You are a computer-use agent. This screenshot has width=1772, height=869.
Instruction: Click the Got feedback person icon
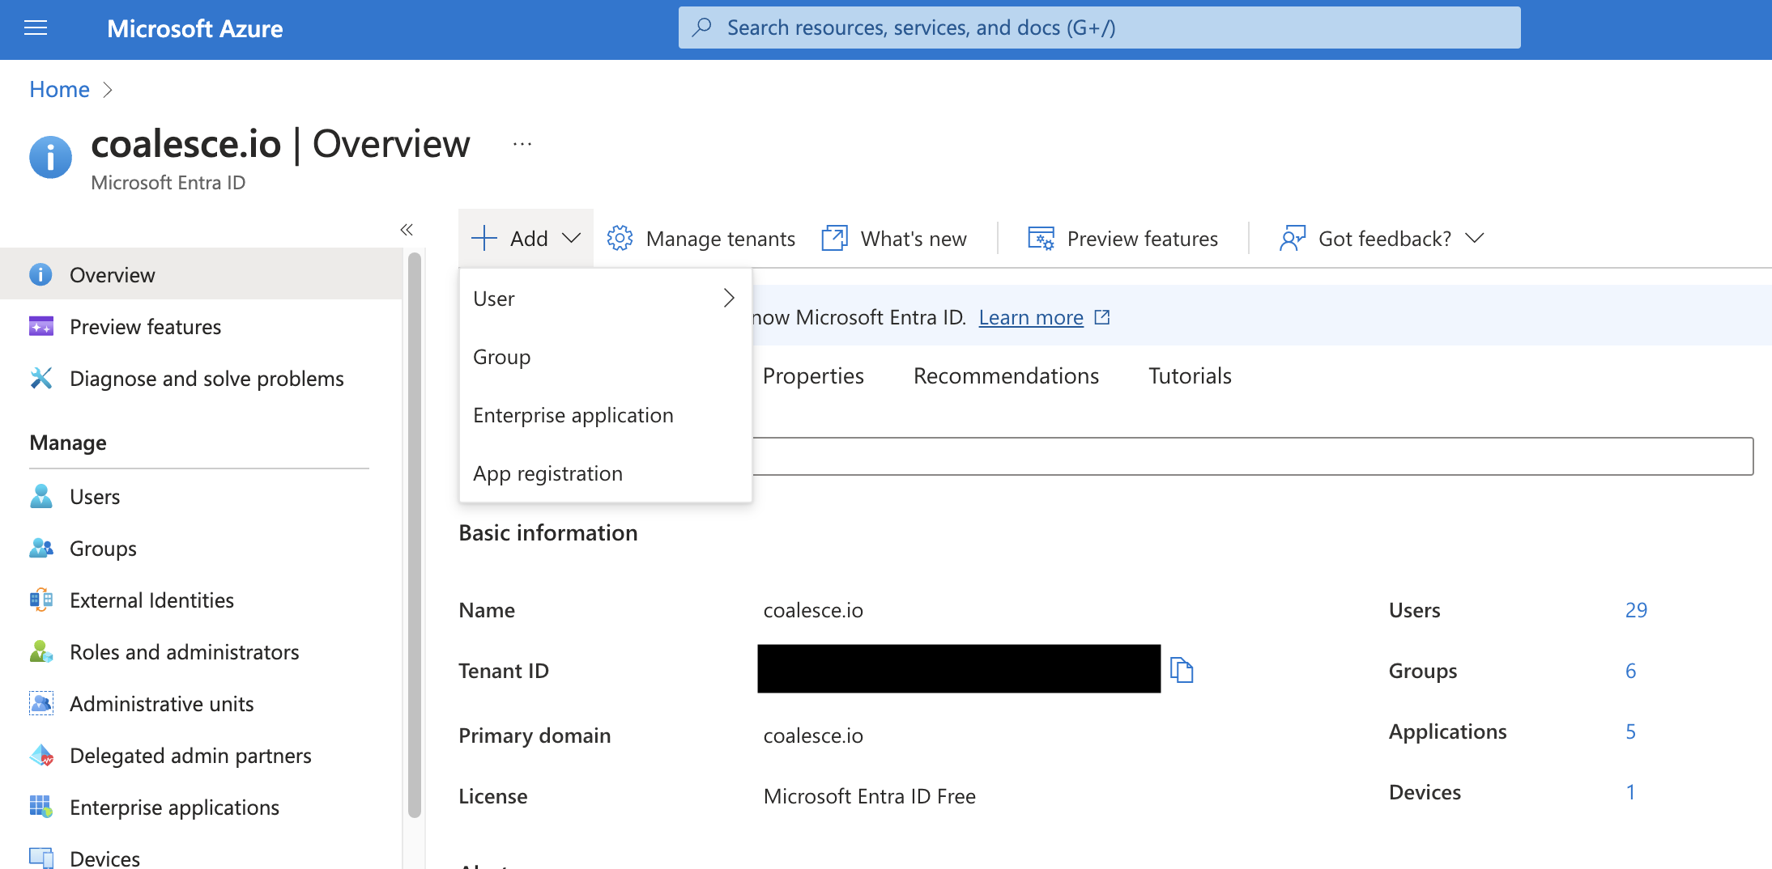click(1293, 238)
